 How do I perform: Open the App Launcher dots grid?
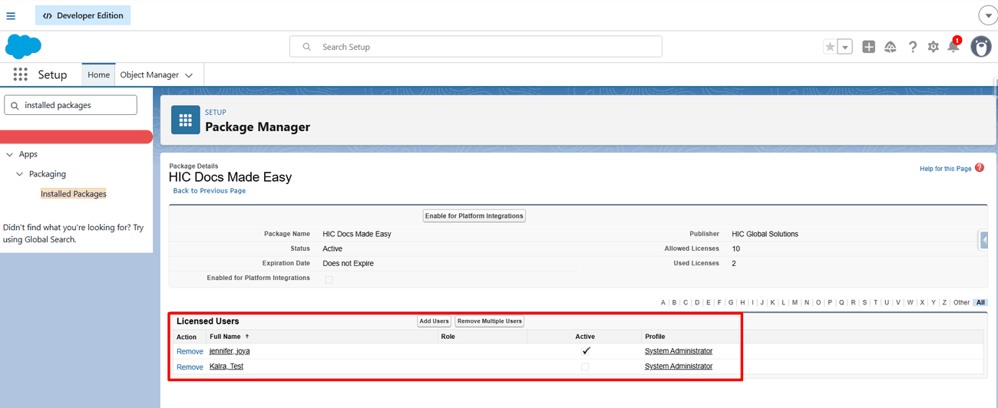click(21, 74)
